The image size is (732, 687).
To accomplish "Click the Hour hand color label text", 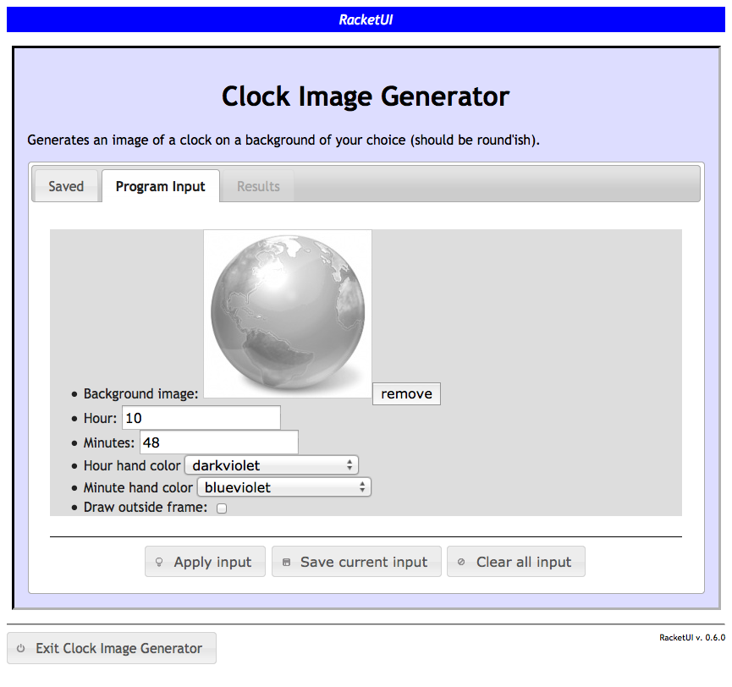I will [132, 465].
